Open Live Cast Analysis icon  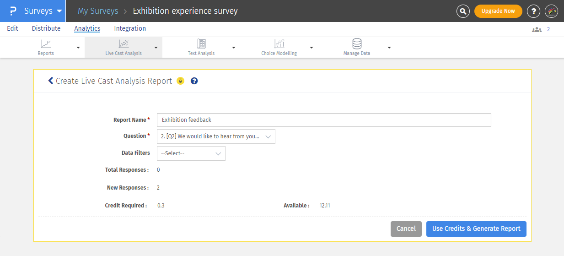(x=124, y=44)
